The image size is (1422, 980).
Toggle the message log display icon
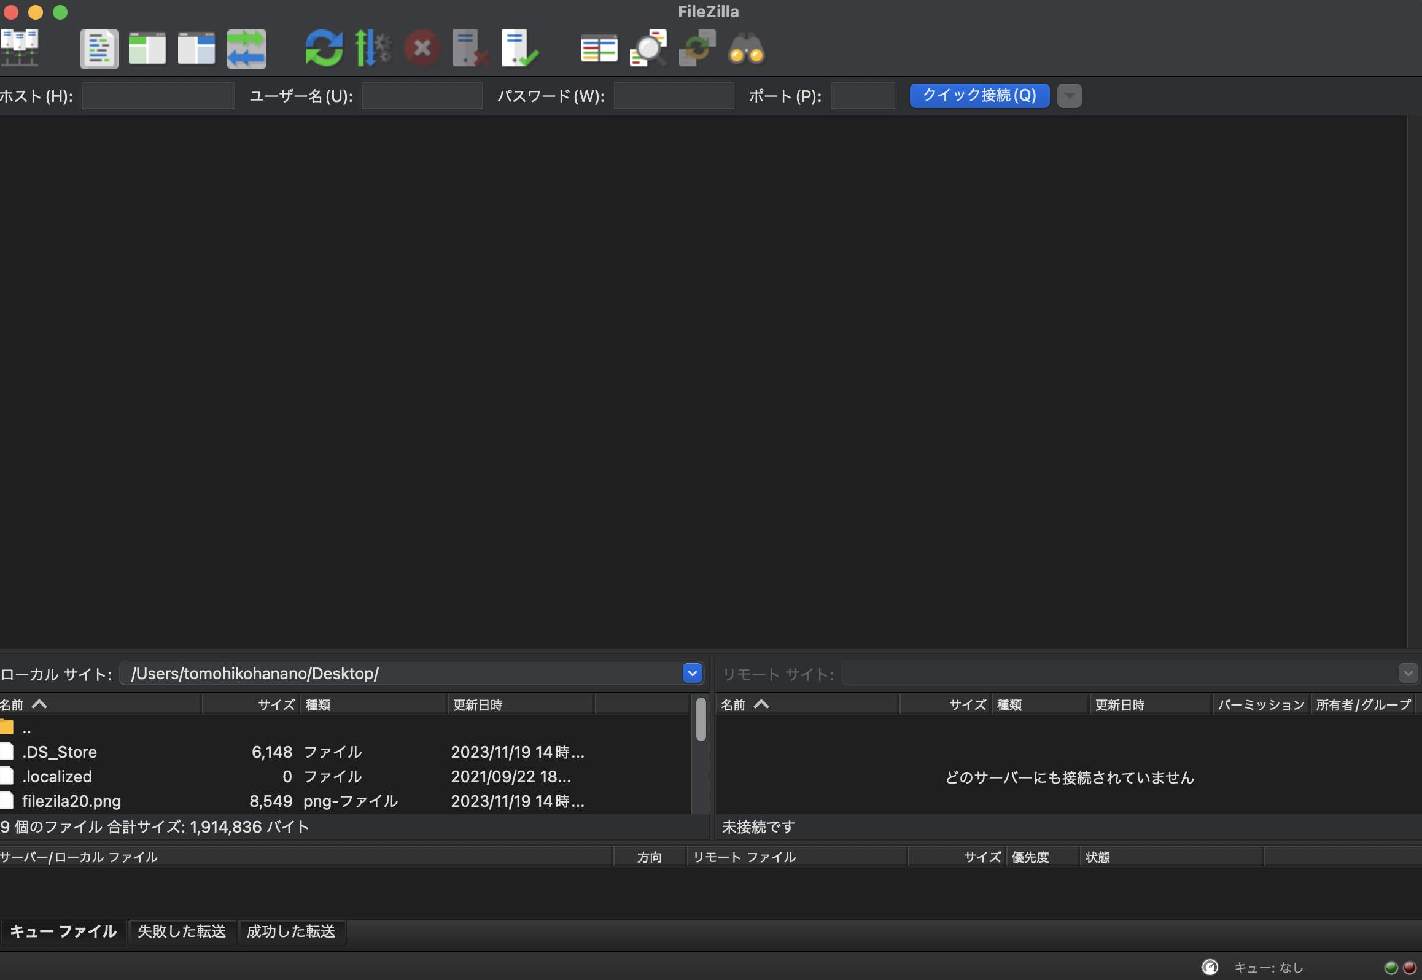coord(99,49)
